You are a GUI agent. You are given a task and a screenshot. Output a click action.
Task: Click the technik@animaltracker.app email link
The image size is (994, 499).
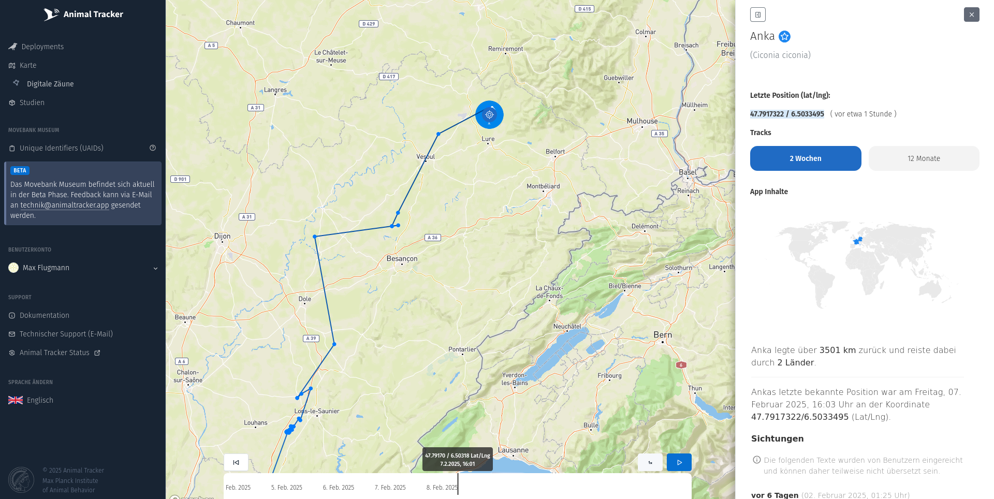point(65,205)
